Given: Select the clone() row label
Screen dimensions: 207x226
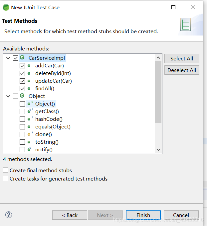Looking at the screenshot, I should click(x=44, y=134).
